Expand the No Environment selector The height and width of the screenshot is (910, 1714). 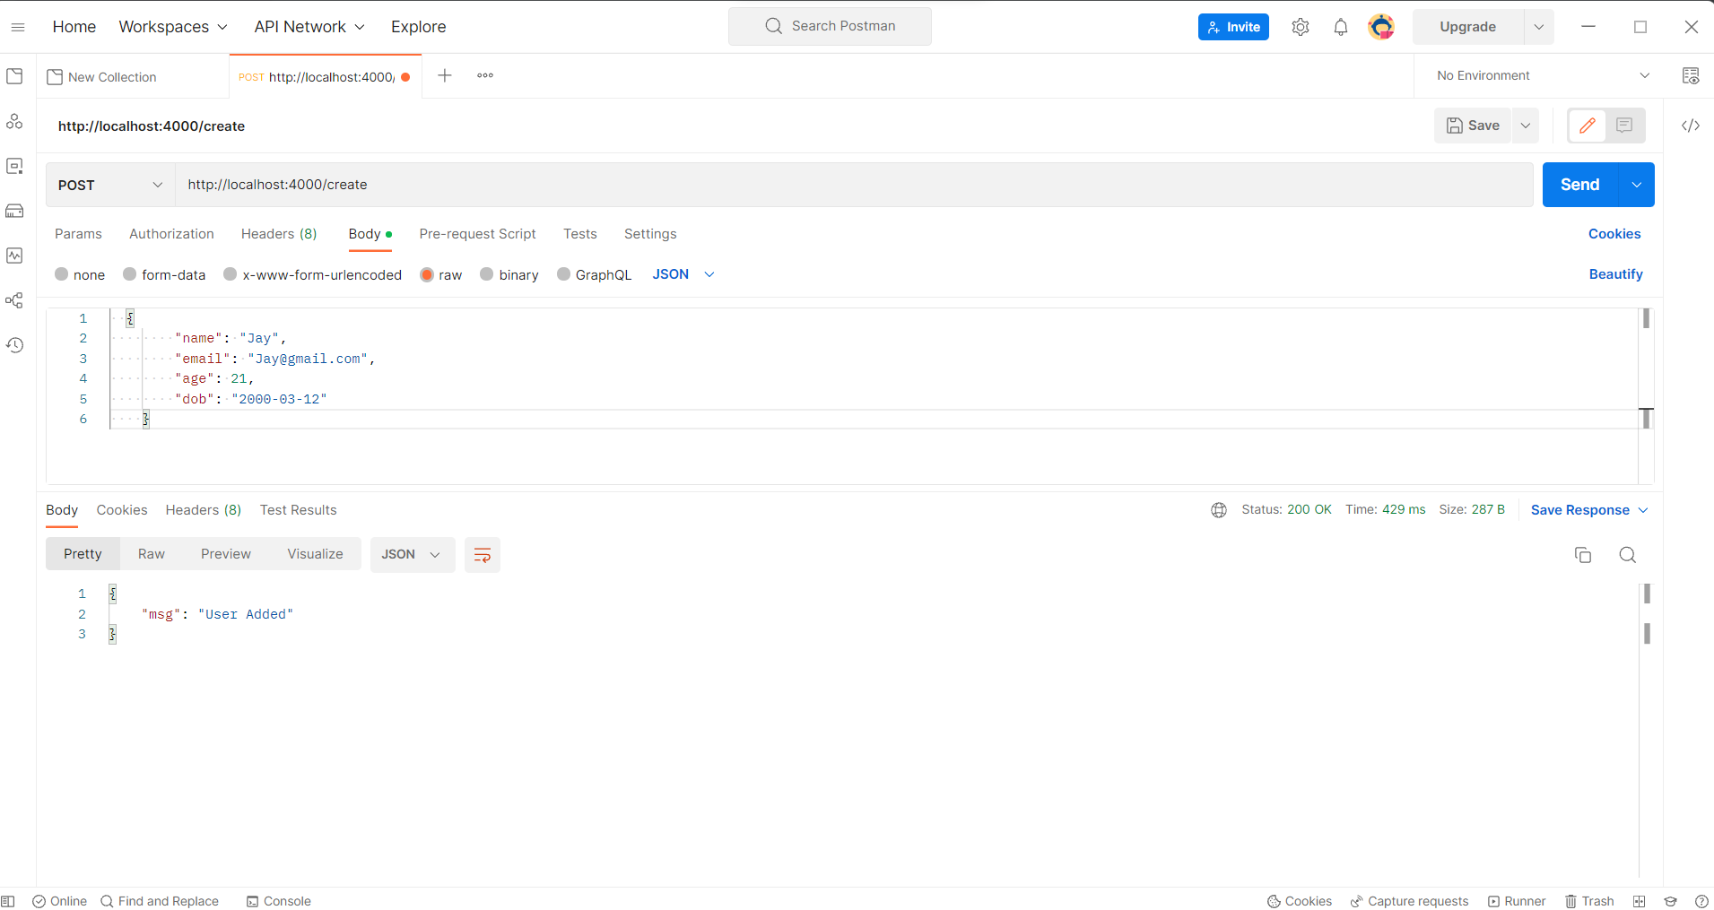pos(1542,76)
